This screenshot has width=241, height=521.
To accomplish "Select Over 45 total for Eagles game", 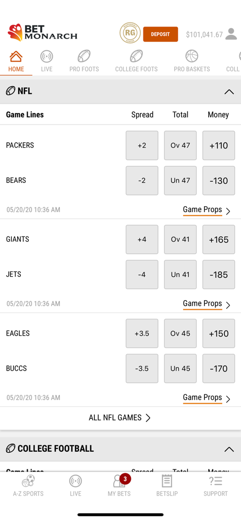I will click(x=180, y=333).
